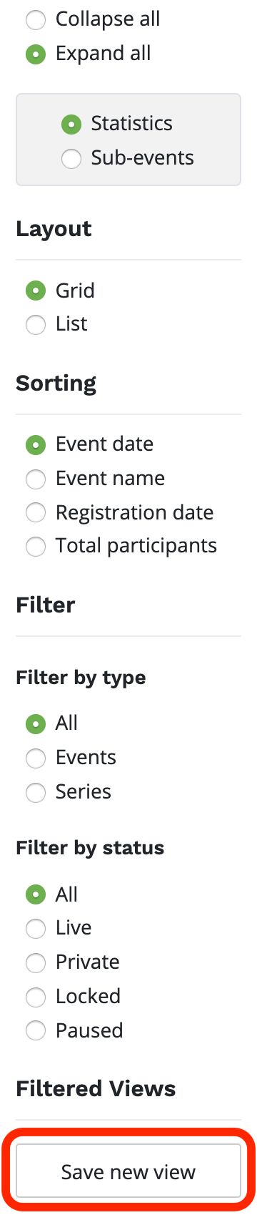This screenshot has width=257, height=1215.
Task: Sort by Registration date
Action: coord(36,513)
